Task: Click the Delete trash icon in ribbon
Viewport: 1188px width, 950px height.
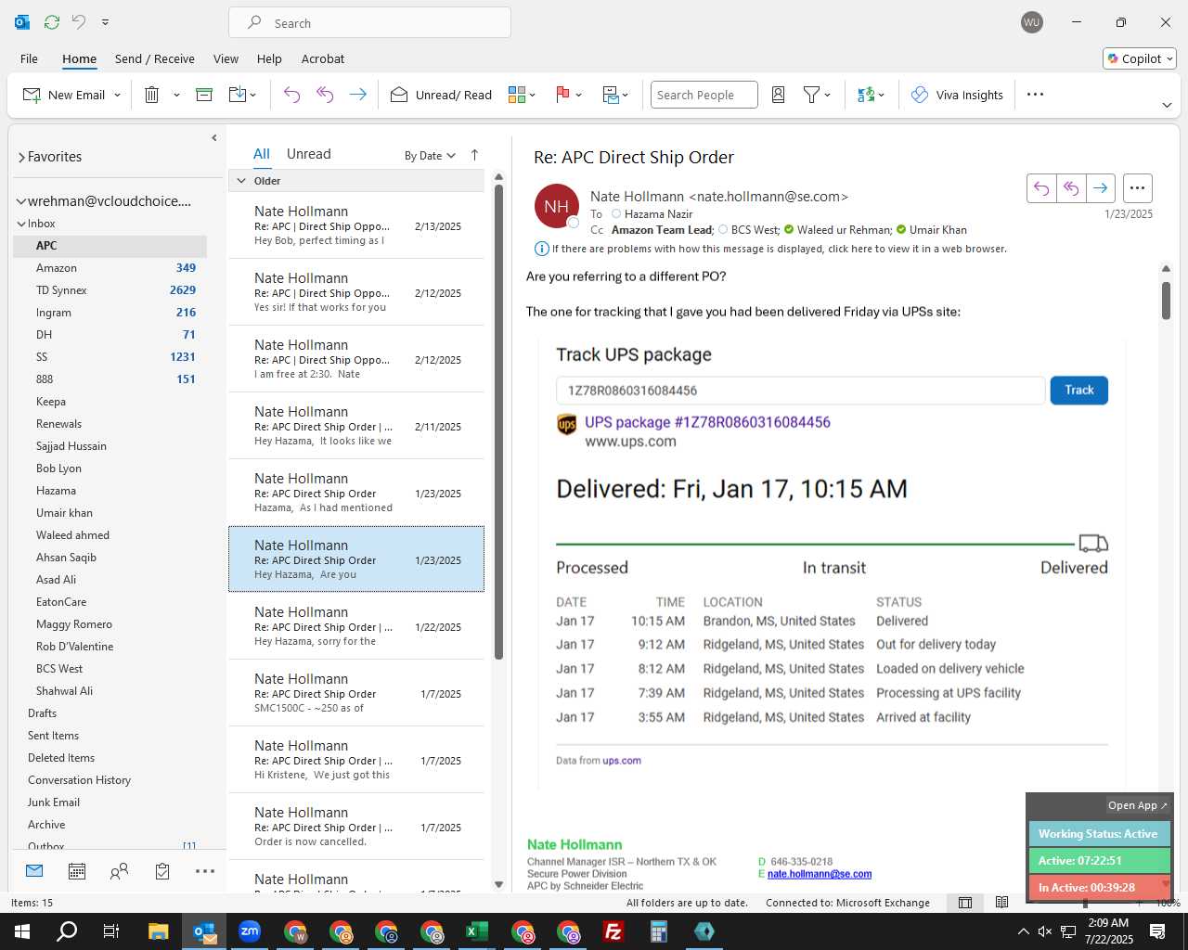Action: click(x=152, y=95)
